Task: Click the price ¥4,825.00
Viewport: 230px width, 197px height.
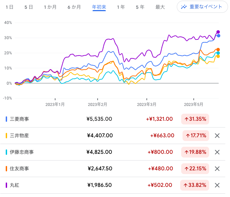Action: [99, 152]
